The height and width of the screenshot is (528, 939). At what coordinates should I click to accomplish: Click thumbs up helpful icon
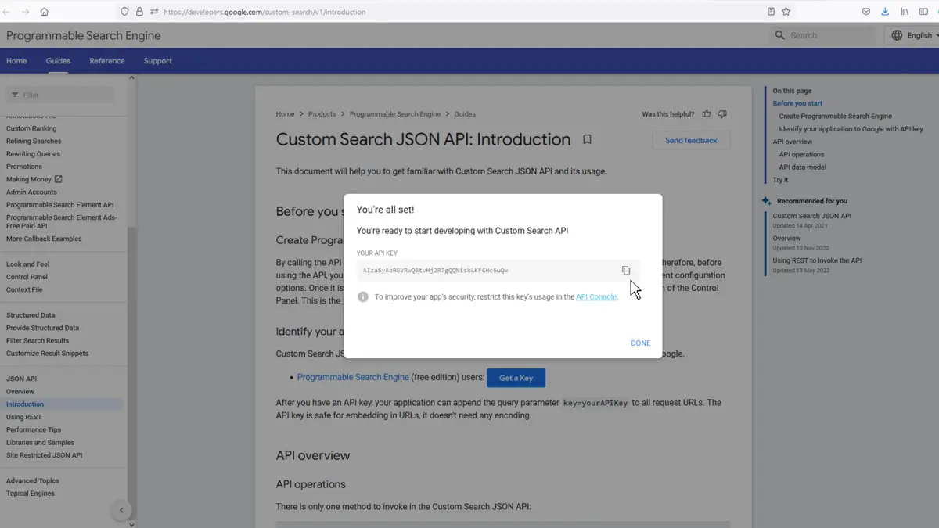pyautogui.click(x=707, y=114)
